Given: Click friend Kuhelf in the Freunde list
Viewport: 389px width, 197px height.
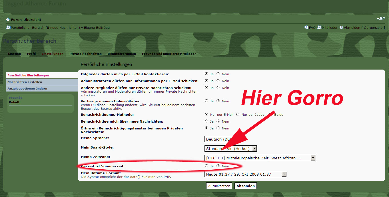Looking at the screenshot, I should 14,102.
